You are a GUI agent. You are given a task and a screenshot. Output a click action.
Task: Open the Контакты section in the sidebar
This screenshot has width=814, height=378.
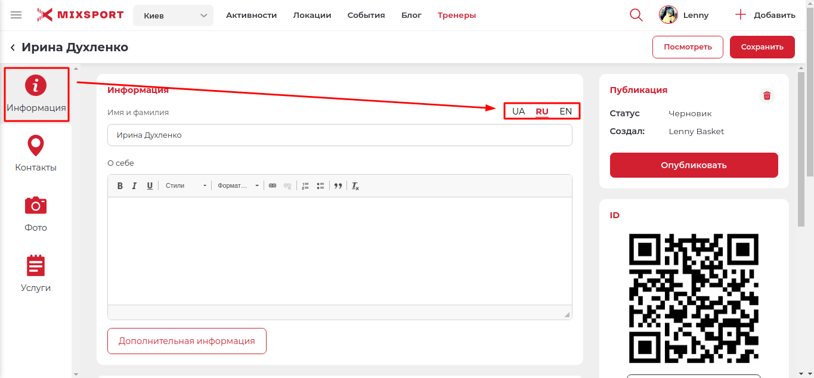pos(36,154)
